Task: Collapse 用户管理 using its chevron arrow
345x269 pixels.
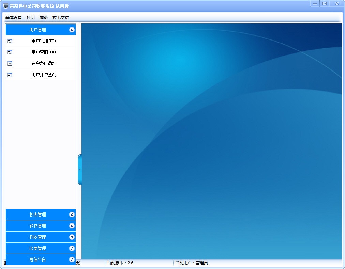Action: point(72,30)
